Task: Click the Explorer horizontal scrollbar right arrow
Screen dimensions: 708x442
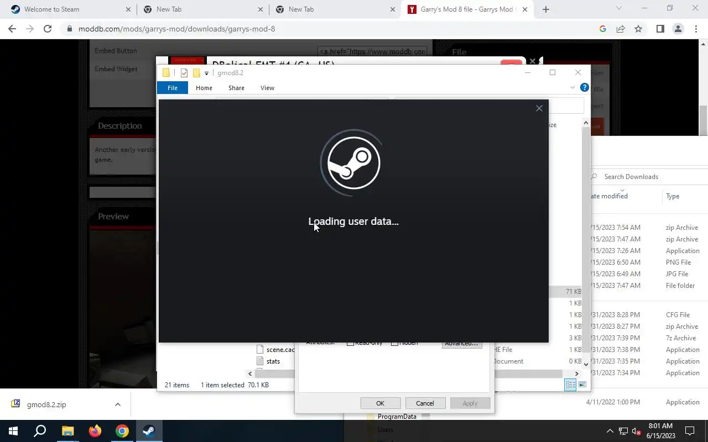Action: [577, 374]
